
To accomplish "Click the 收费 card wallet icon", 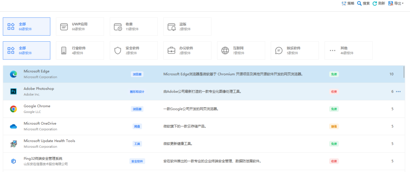I will 118,27.
